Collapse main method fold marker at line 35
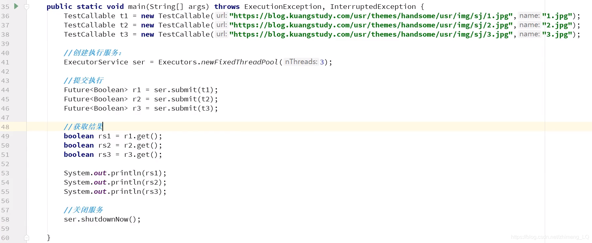 (27, 7)
